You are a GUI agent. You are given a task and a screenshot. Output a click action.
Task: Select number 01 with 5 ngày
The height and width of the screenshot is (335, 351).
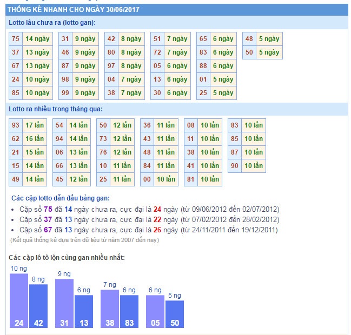(x=203, y=79)
